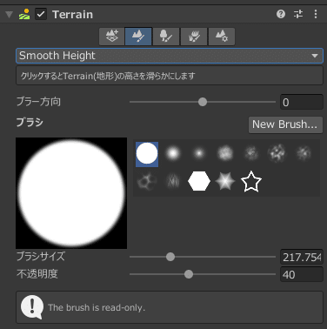Select the fifth speckled splatter brush
This screenshot has width=327, height=329.
[x=251, y=153]
